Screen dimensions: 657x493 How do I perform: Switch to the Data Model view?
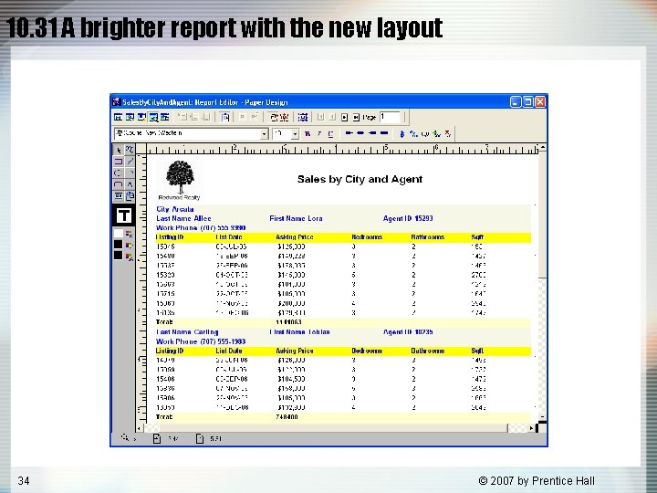tap(118, 118)
